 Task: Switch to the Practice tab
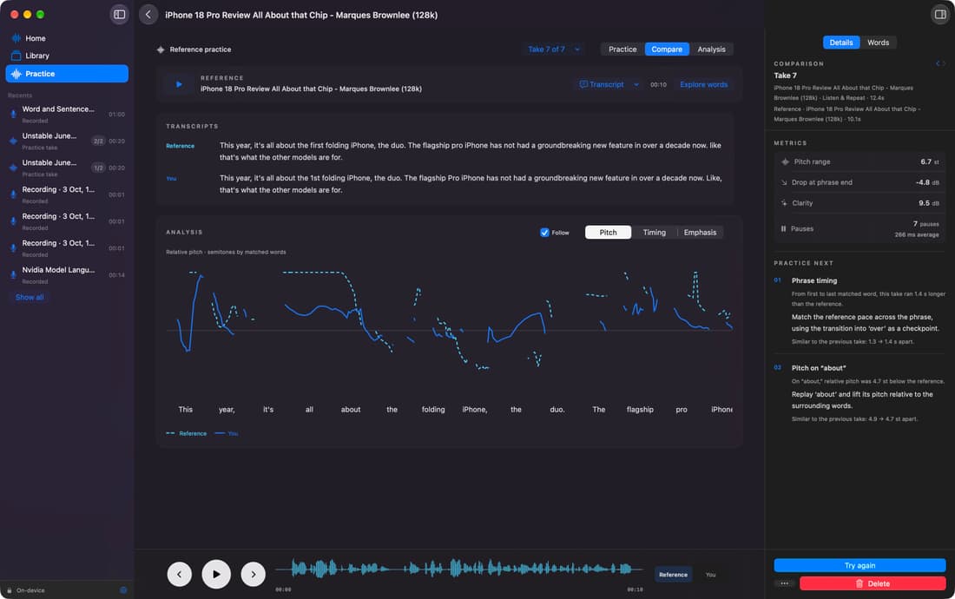pos(622,49)
